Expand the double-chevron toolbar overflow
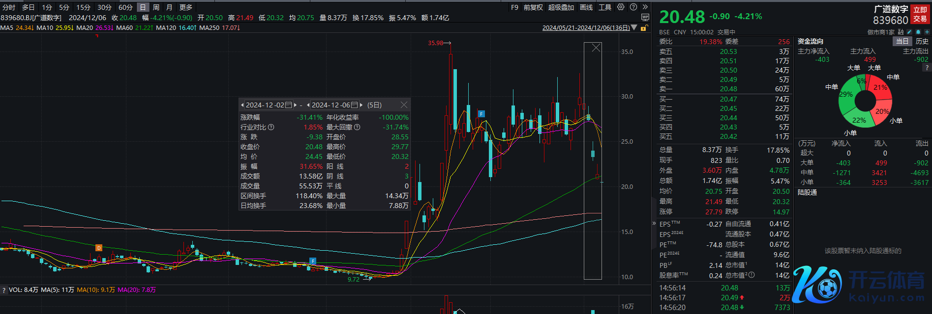The height and width of the screenshot is (314, 932). pos(645,7)
